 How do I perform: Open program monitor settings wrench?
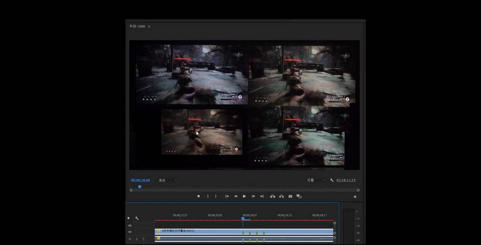[x=332, y=180]
